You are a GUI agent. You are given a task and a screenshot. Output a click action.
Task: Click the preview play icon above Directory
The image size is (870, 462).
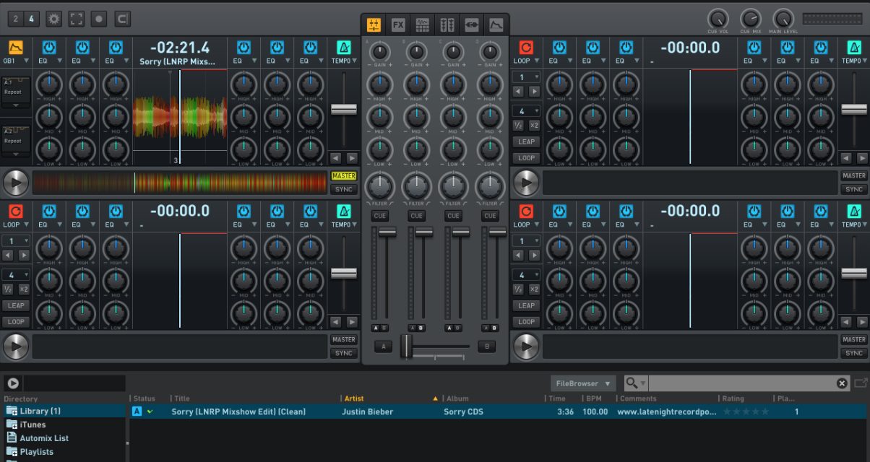tap(13, 383)
